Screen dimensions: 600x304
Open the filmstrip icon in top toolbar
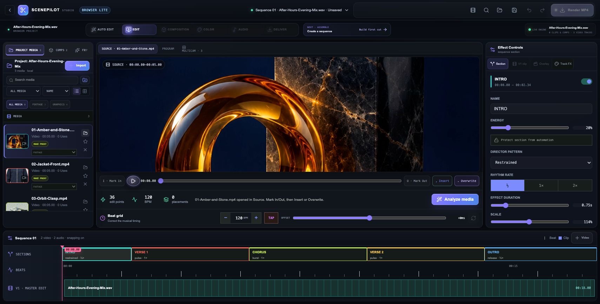(x=473, y=10)
